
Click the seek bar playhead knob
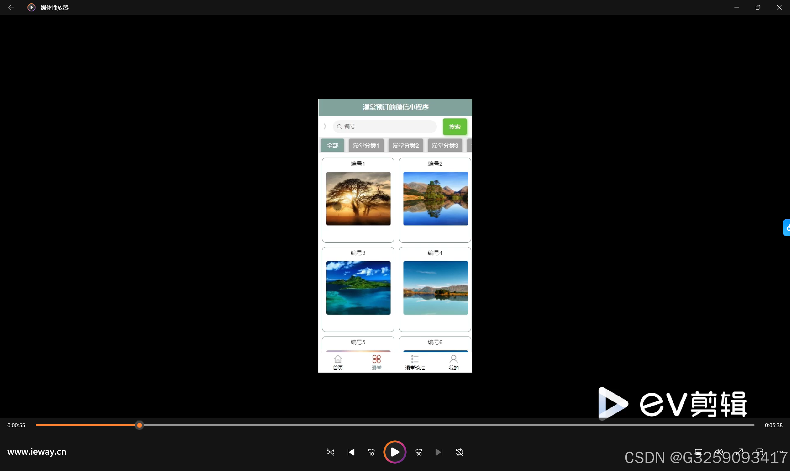click(x=140, y=425)
